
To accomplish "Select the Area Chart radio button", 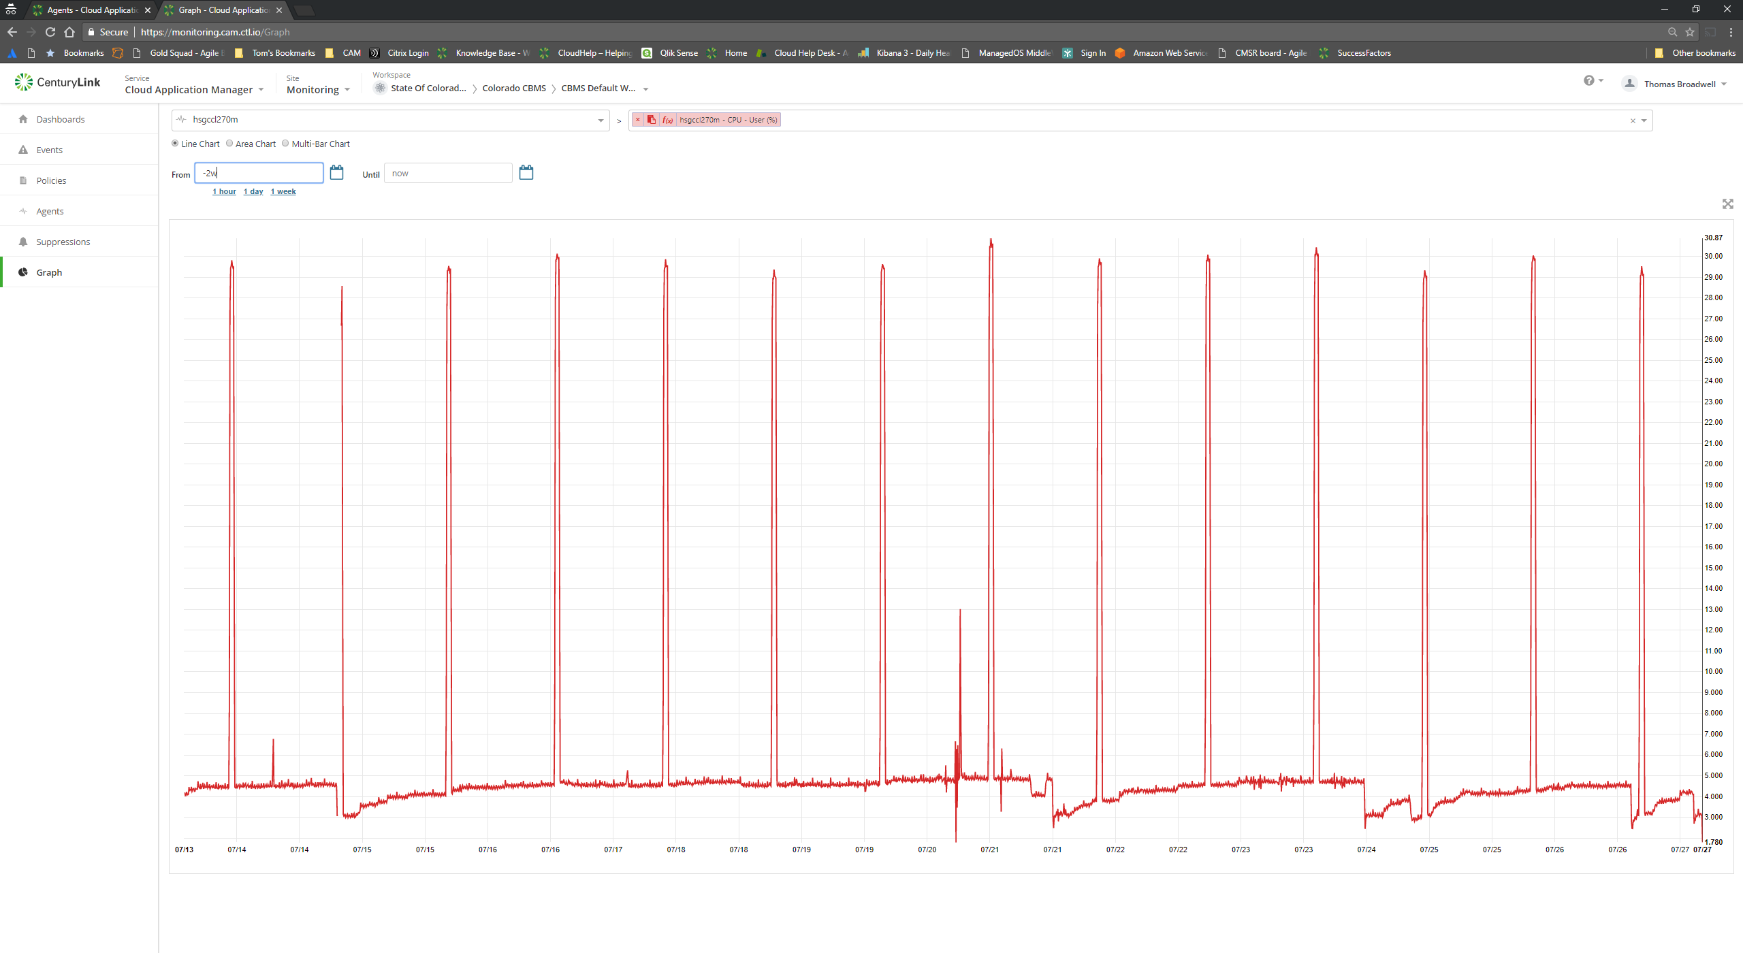I will coord(229,144).
